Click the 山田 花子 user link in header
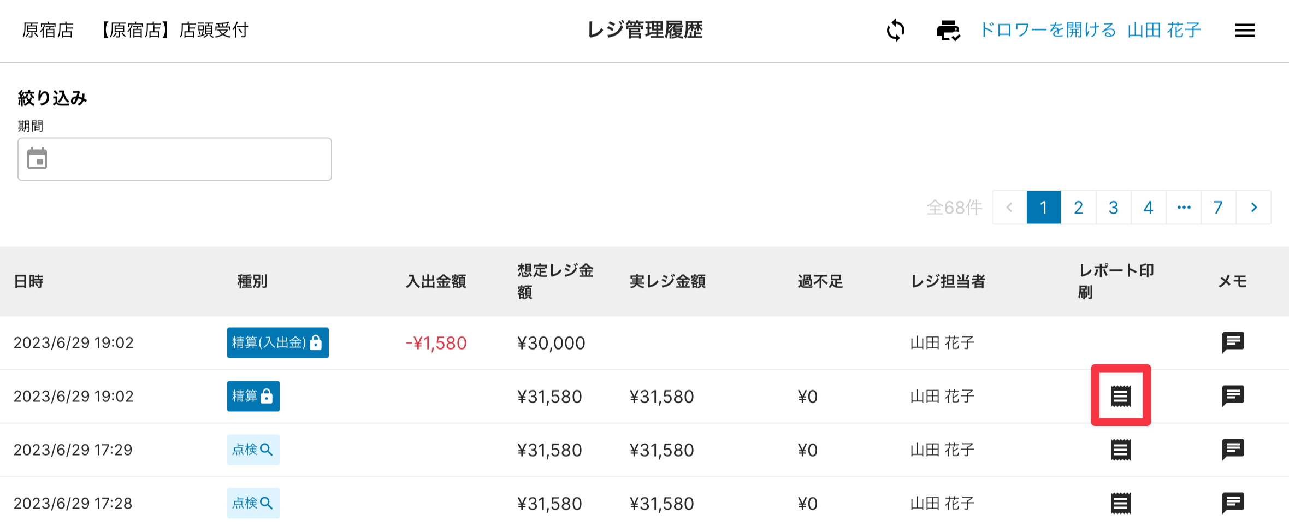 coord(1164,30)
